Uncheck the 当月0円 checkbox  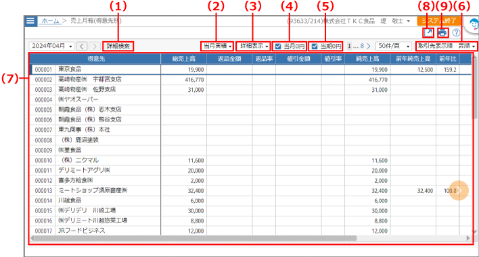tap(278, 47)
